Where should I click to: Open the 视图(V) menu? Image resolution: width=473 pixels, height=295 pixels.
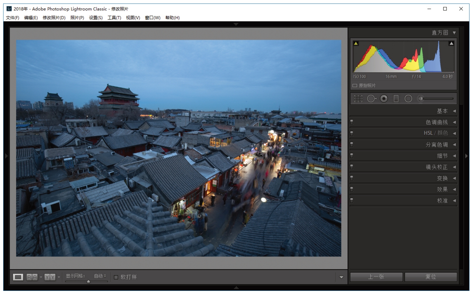point(133,18)
